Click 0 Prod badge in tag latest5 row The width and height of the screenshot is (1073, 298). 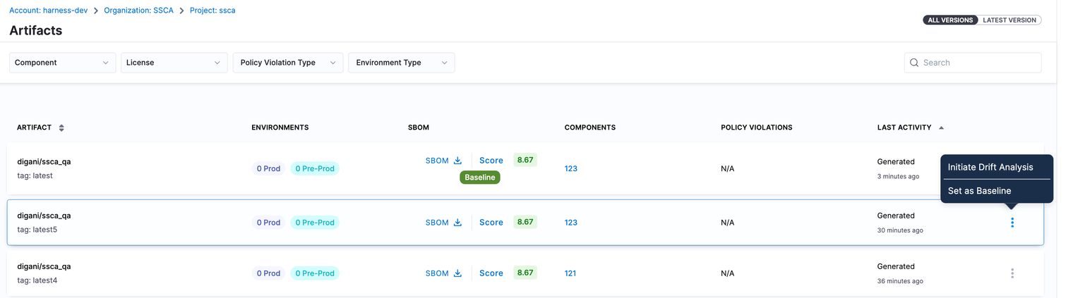pyautogui.click(x=268, y=223)
